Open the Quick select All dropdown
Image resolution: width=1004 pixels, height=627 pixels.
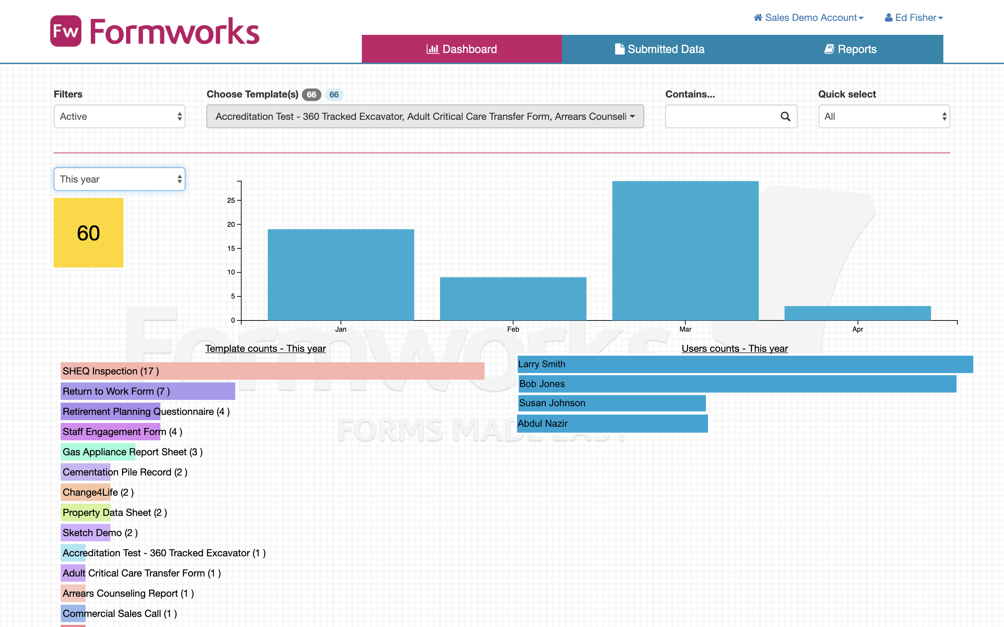point(884,117)
